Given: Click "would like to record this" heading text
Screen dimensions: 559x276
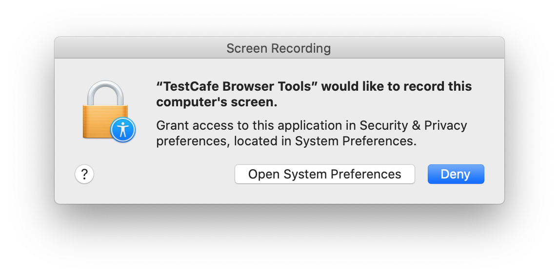Looking at the screenshot, I should [397, 86].
